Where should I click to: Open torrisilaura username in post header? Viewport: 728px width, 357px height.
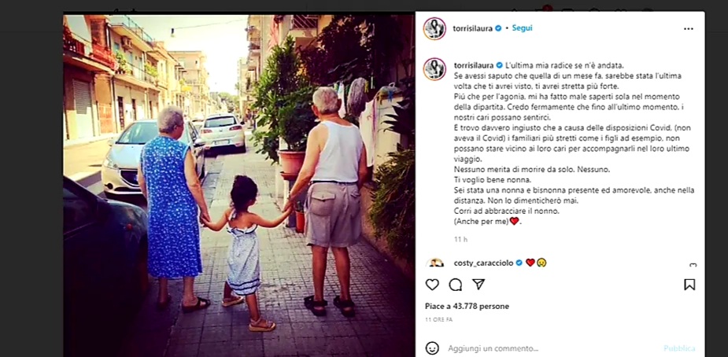(473, 28)
